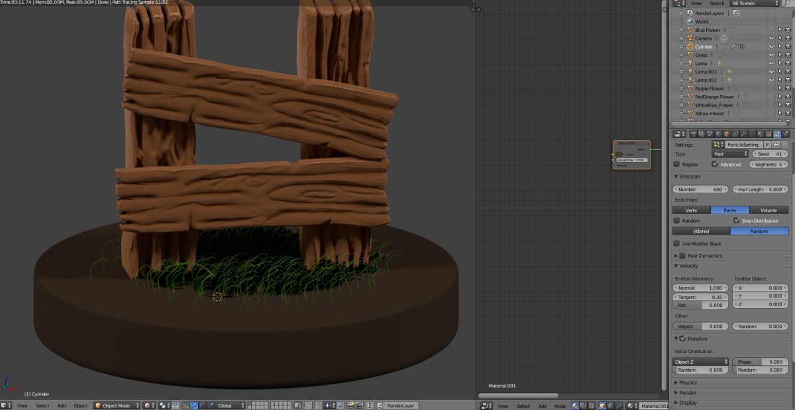Click the pivot point icon in viewport header
The width and height of the screenshot is (795, 410).
(x=163, y=405)
